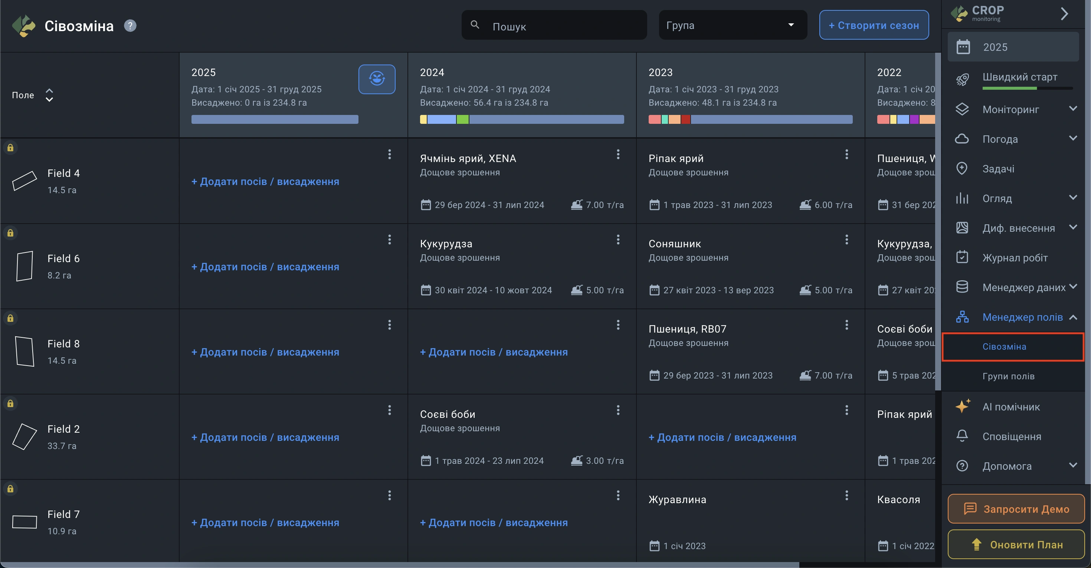1091x568 pixels.
Task: Toggle the lock on Field 4
Action: (x=10, y=148)
